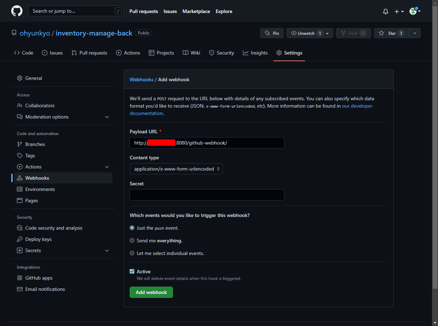Open Pull requests in top navigation
Viewport: 438px width, 326px height.
144,11
